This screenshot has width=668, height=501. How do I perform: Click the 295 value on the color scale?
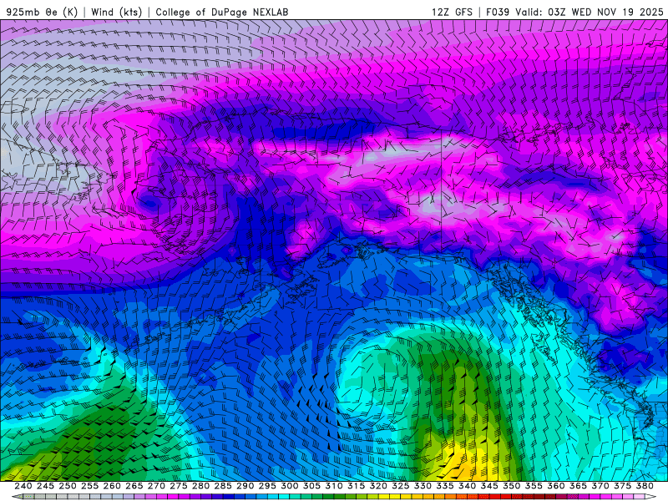267,486
